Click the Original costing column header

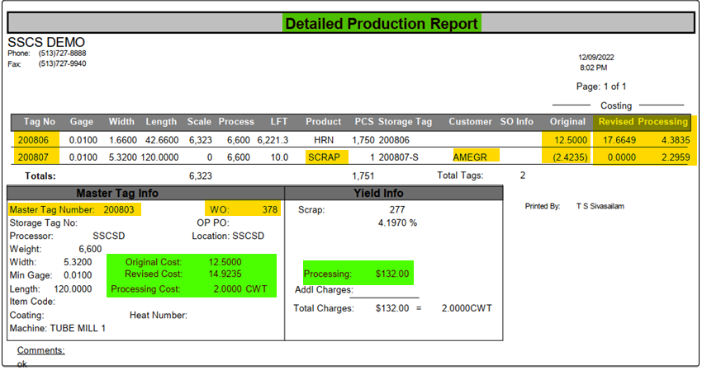[x=567, y=121]
